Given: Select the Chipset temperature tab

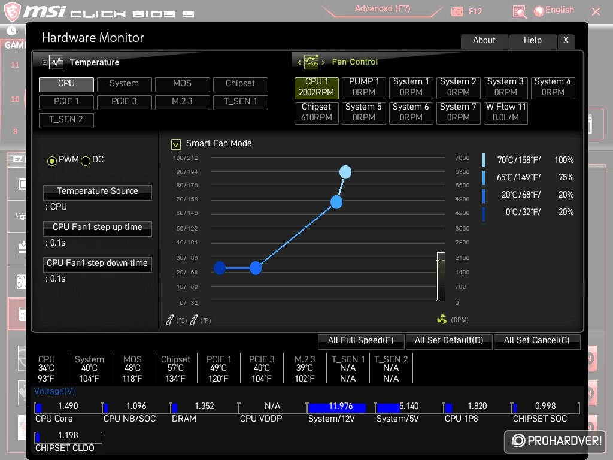Looking at the screenshot, I should [x=241, y=84].
